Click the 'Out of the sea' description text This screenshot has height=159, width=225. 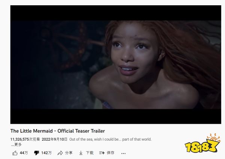(x=110, y=139)
